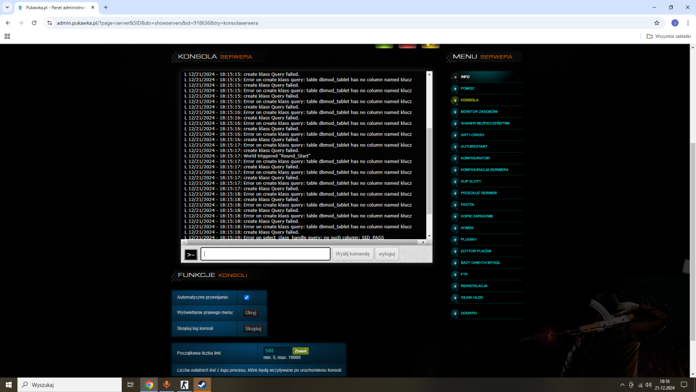Screen dimensions: 696x392
Task: Click the "Początkowa liczba linii:" label
Action: 199,353
